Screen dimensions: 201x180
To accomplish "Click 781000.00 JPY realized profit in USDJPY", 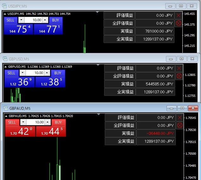I will tap(155, 31).
